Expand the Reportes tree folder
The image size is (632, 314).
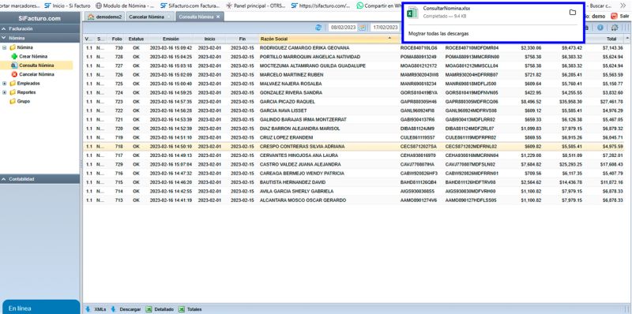[5, 92]
